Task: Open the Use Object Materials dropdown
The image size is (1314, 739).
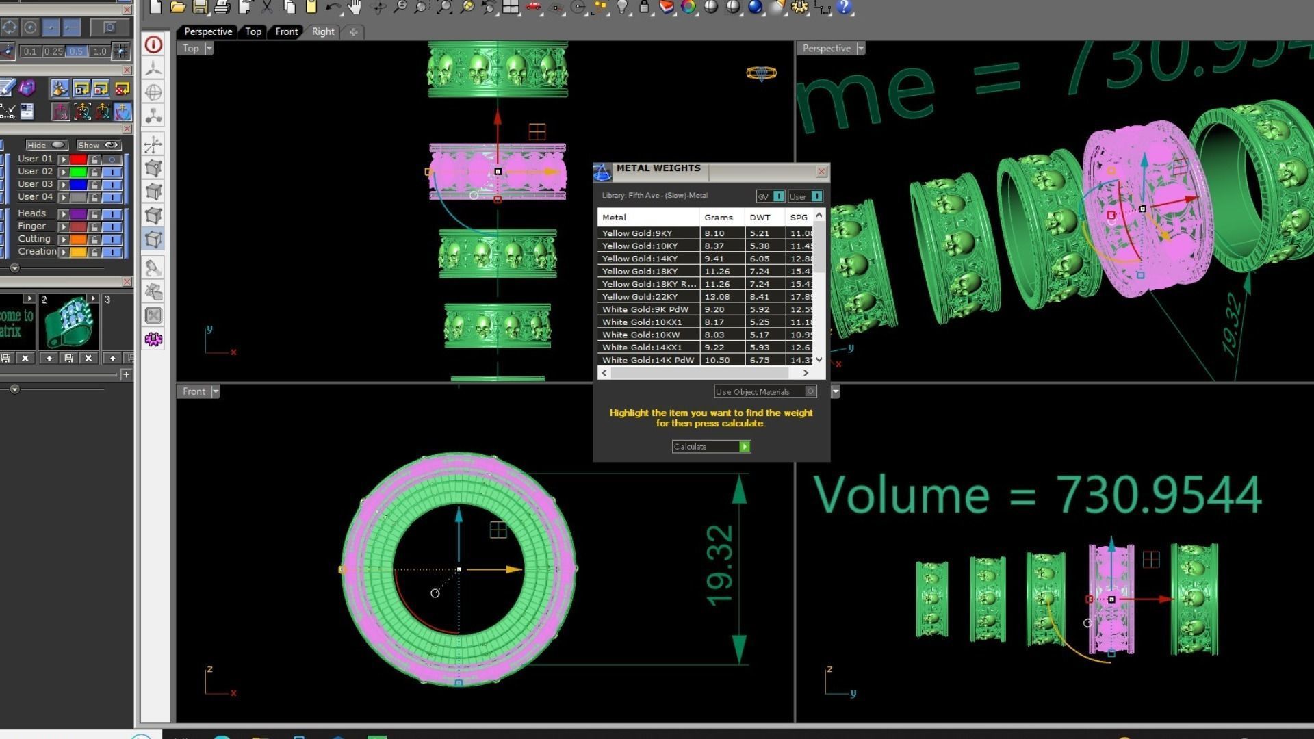Action: [810, 391]
